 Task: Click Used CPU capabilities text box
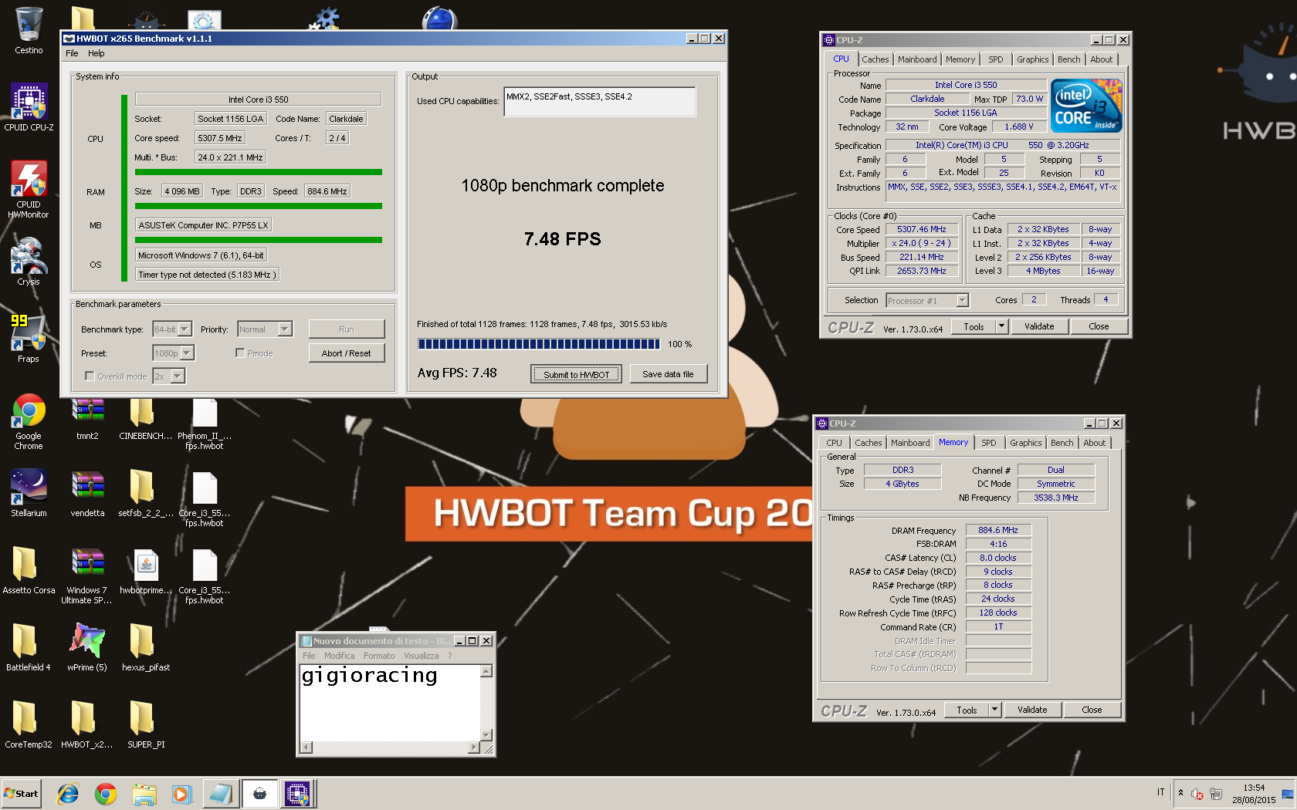pos(600,101)
